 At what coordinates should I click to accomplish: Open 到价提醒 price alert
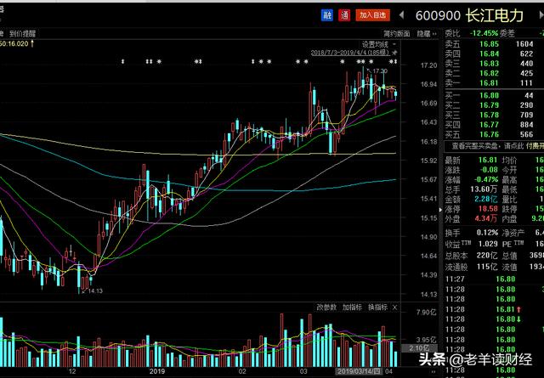(22, 34)
